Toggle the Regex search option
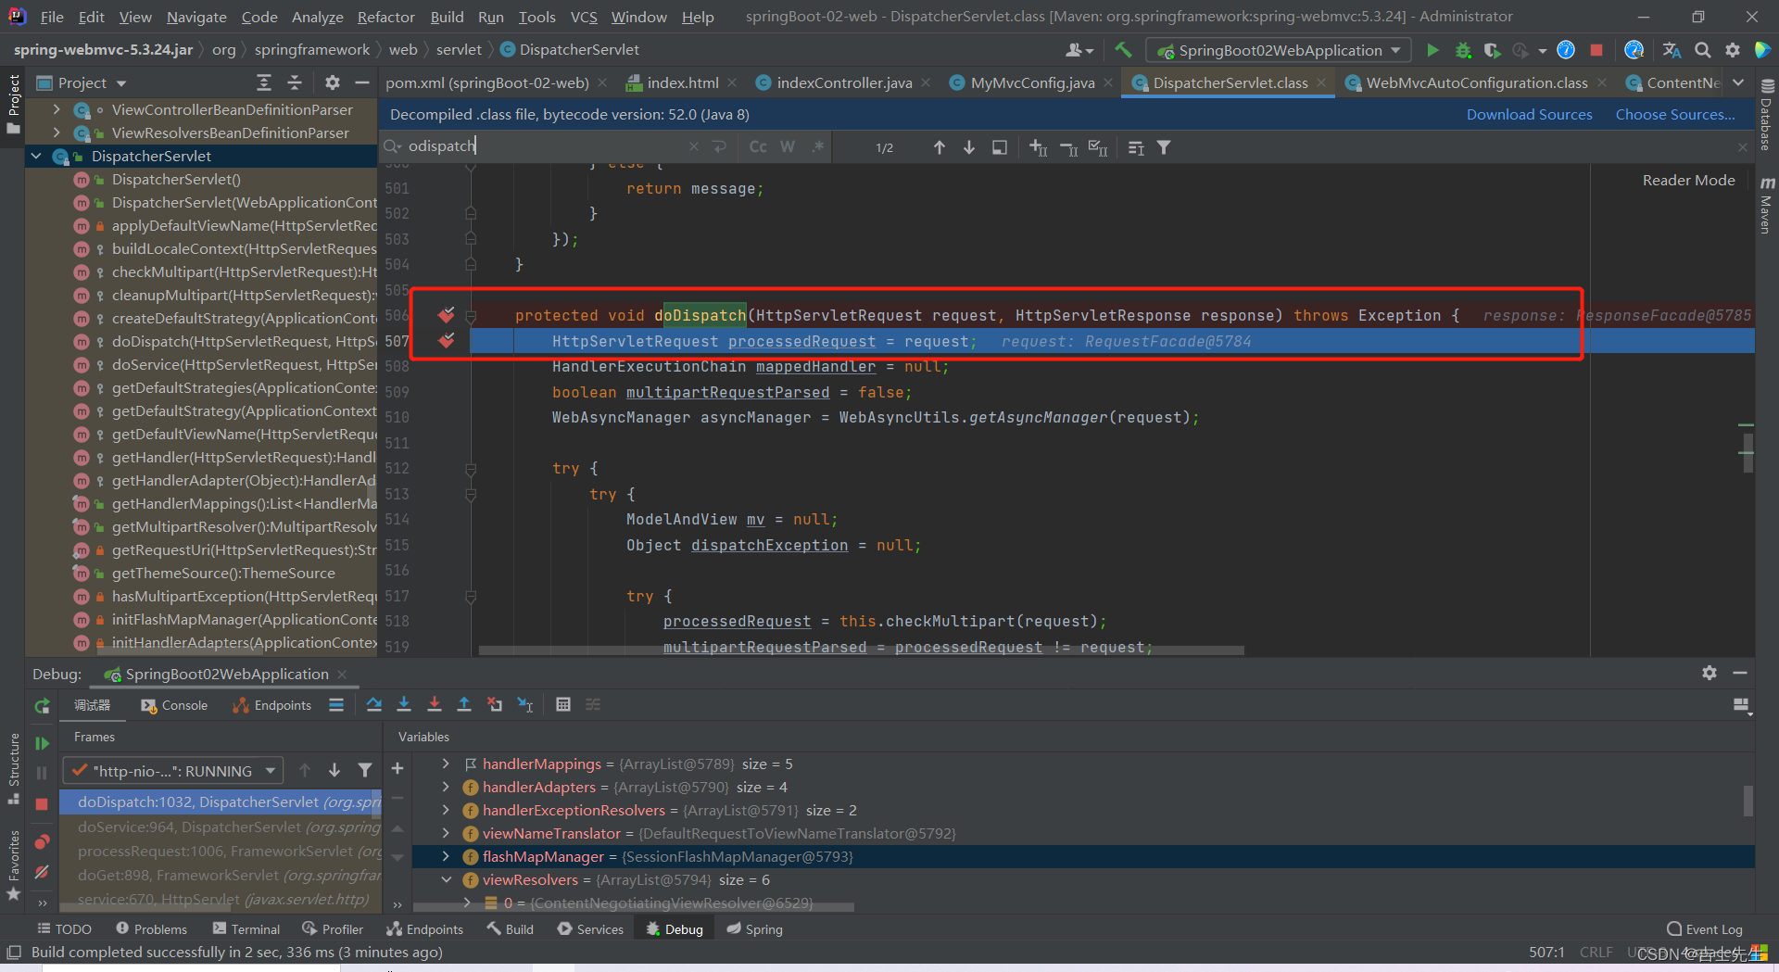 [x=817, y=147]
